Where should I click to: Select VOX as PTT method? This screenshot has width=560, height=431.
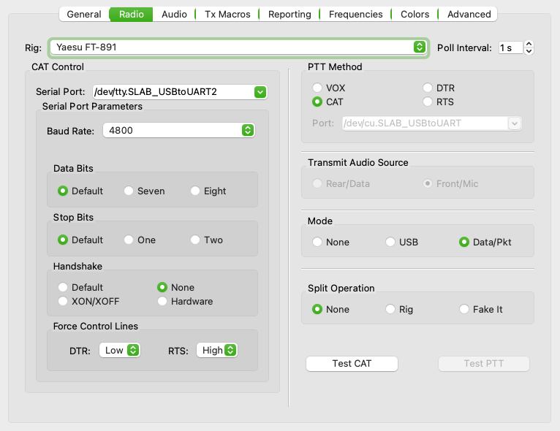tap(328, 88)
